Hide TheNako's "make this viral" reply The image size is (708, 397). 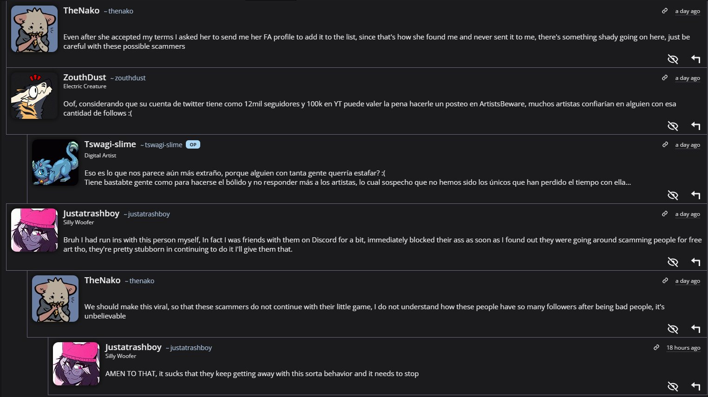click(673, 329)
